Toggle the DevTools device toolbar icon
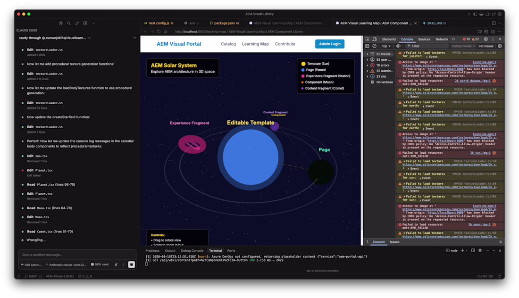 [x=375, y=39]
